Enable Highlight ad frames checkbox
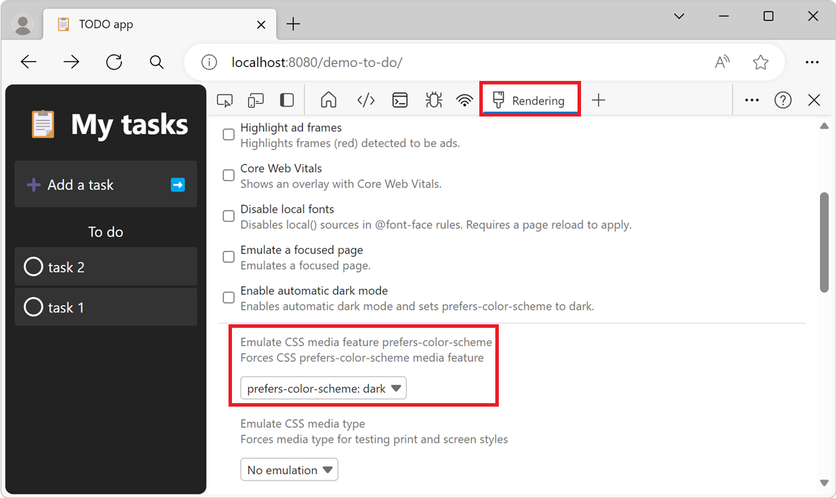The width and height of the screenshot is (836, 498). (229, 135)
